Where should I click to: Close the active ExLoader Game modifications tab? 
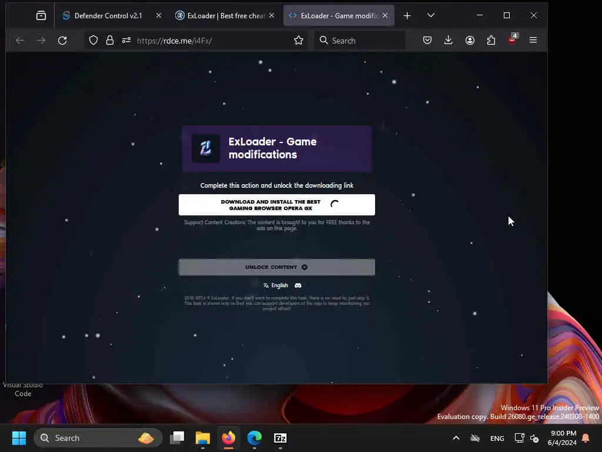click(x=385, y=15)
